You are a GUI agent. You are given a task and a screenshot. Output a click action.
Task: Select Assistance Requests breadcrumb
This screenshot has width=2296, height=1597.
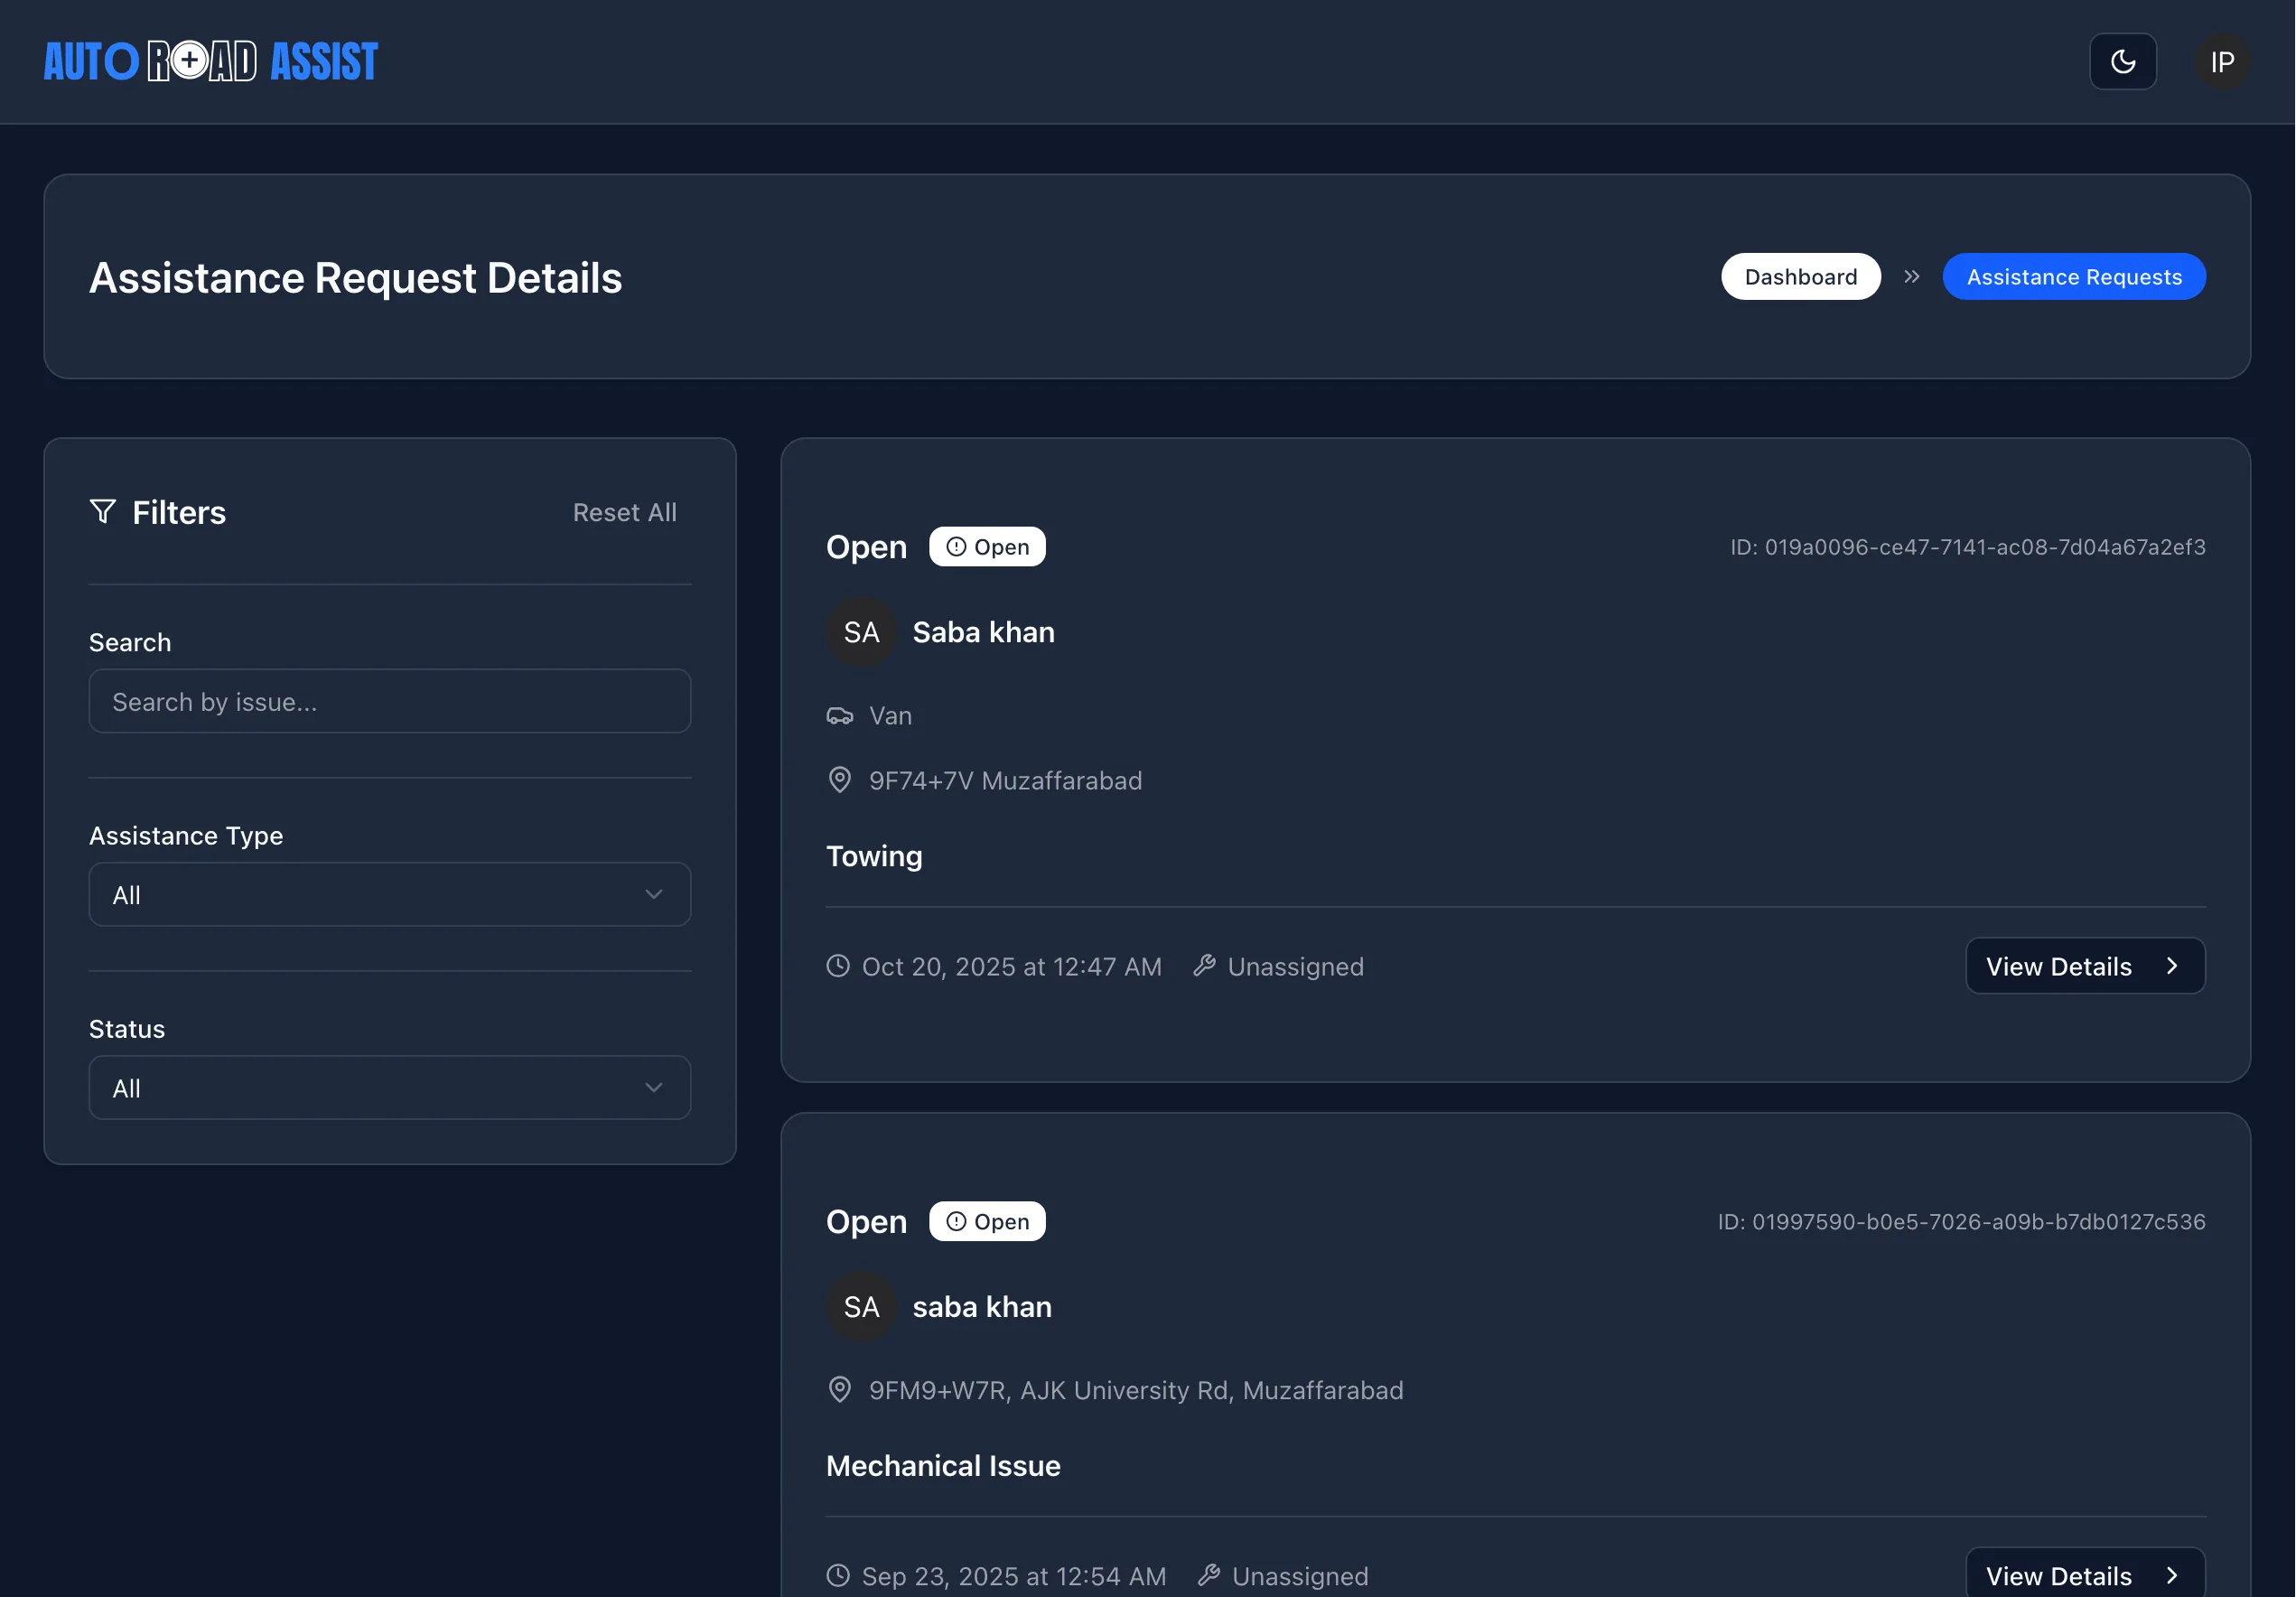point(2073,277)
